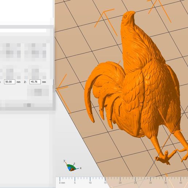
Task: Click the small square marker on the rooster
Action: (141, 104)
